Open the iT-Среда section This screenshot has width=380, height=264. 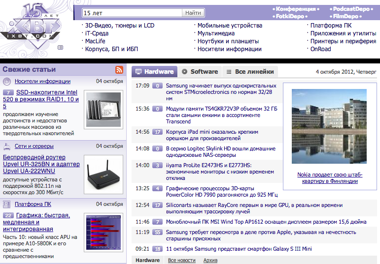(x=97, y=33)
